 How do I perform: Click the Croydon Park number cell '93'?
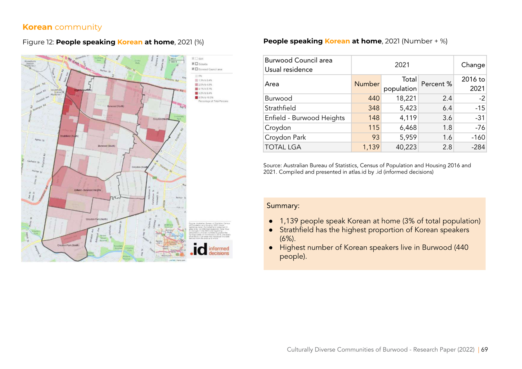(x=366, y=138)
